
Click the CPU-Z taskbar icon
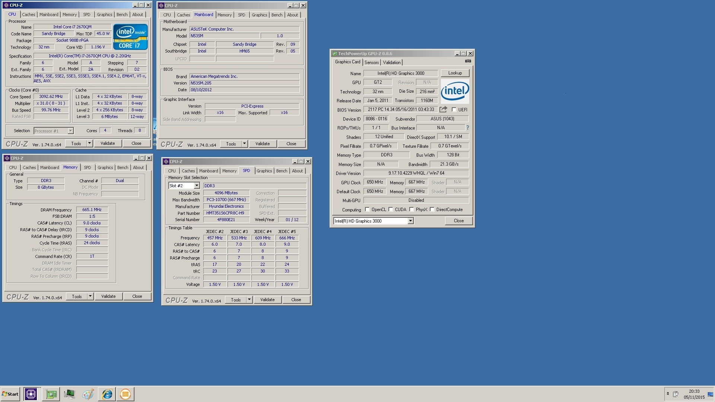pos(31,394)
